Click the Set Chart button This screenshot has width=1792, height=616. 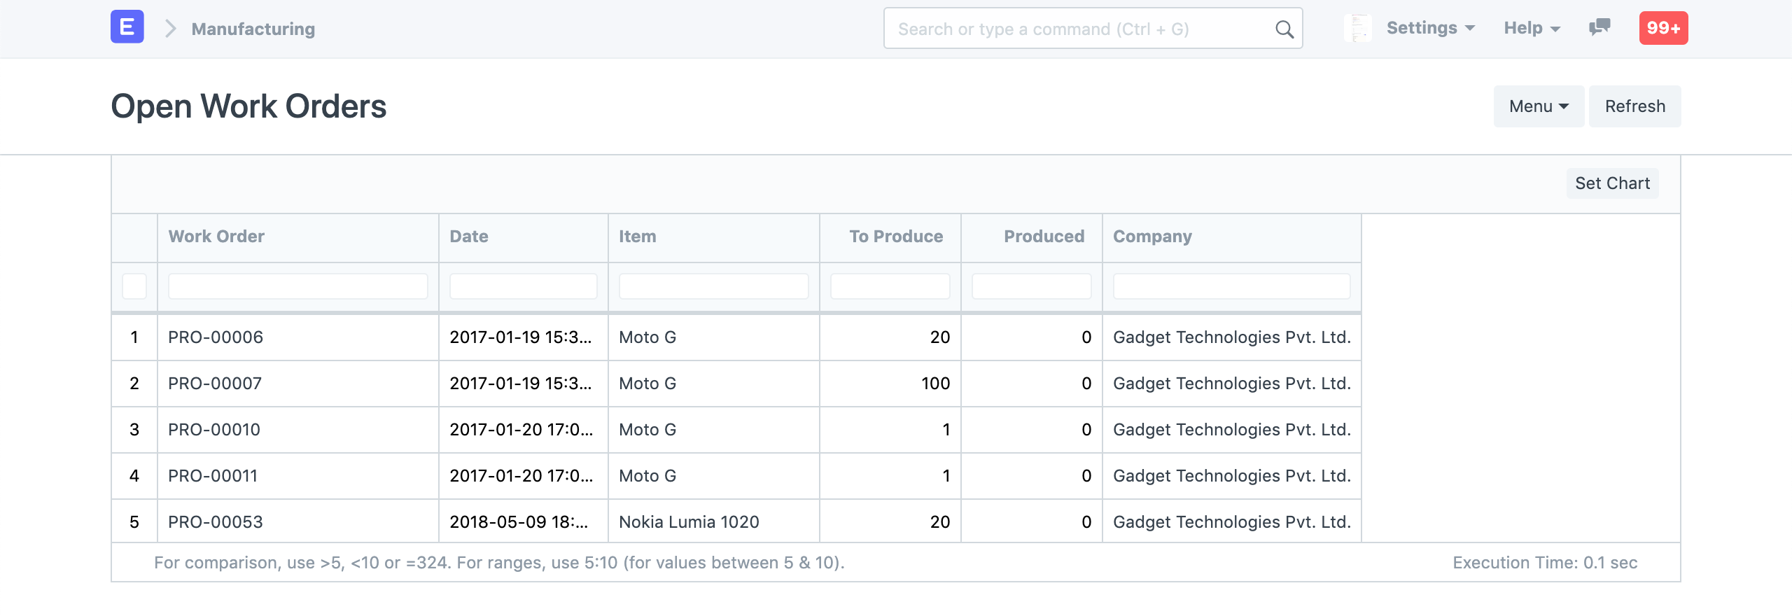[1612, 183]
